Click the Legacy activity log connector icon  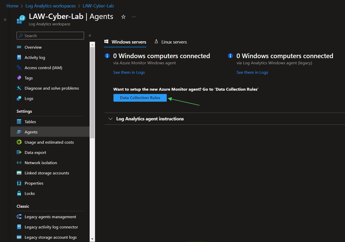19,227
